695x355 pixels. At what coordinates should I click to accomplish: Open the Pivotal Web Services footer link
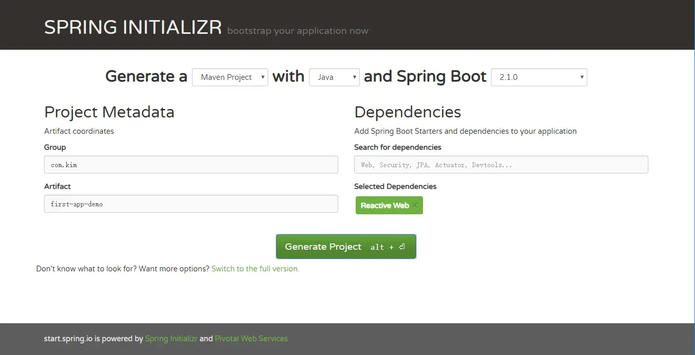(251, 339)
